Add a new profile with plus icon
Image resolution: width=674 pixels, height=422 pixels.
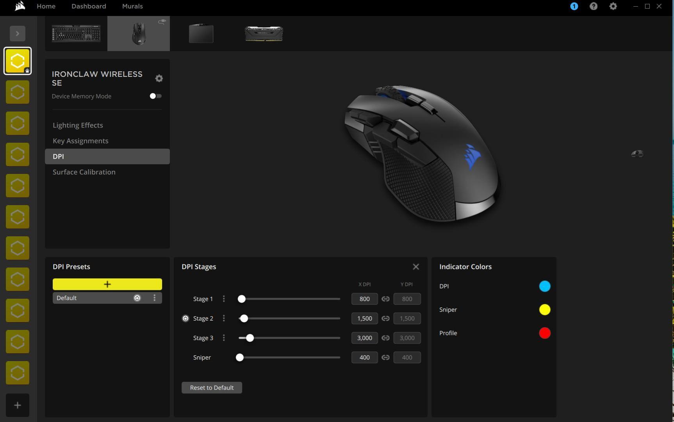coord(18,405)
